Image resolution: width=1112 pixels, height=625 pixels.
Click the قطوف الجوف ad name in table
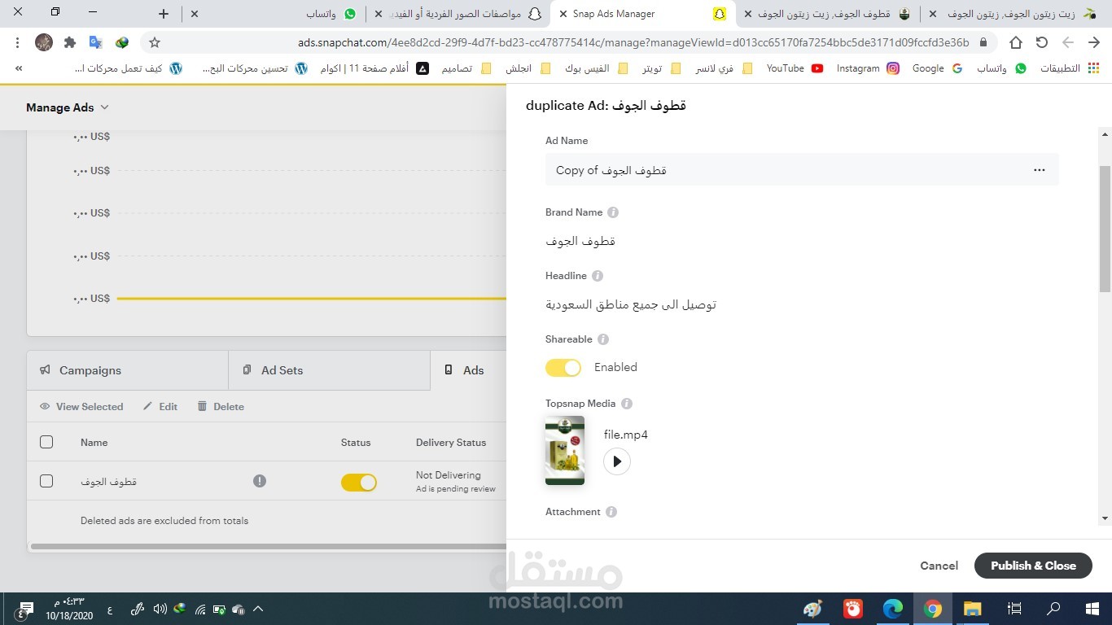coord(108,481)
